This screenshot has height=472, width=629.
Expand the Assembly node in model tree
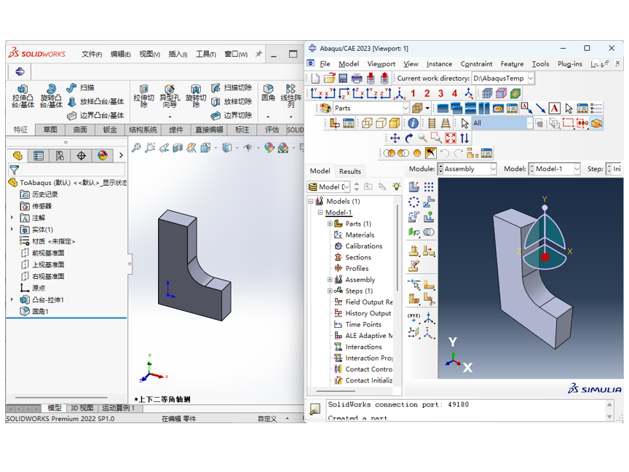point(330,280)
